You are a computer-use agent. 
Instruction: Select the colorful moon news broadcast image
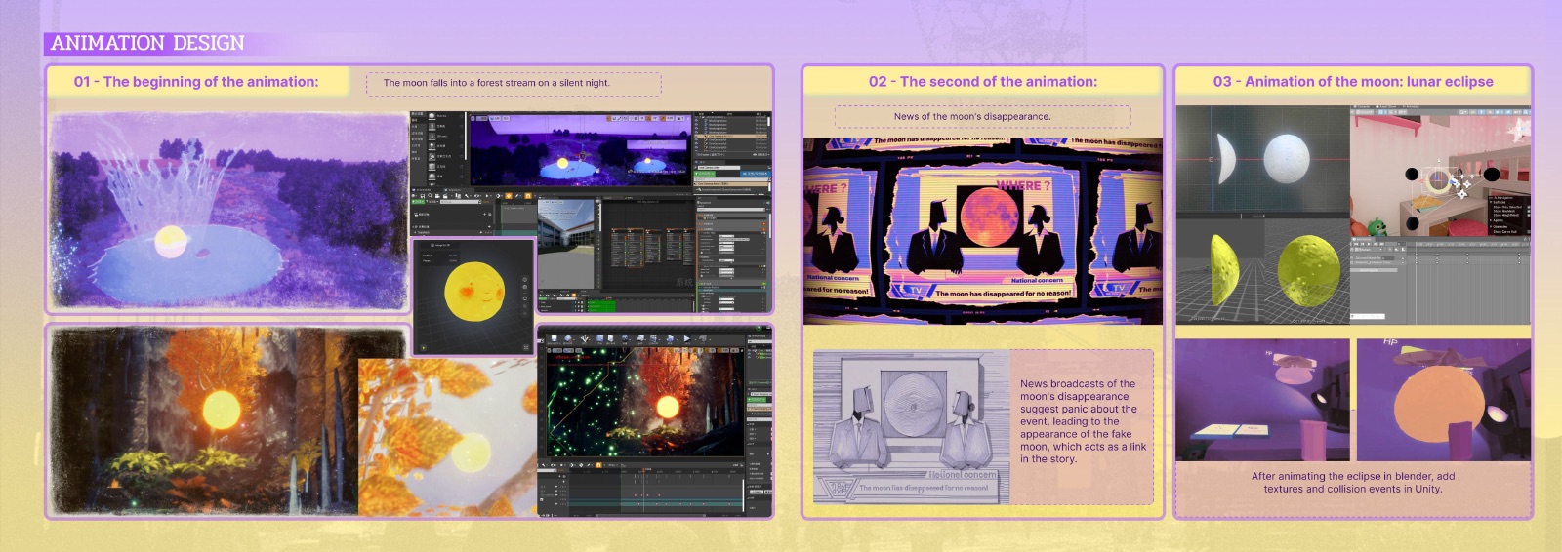tap(982, 231)
